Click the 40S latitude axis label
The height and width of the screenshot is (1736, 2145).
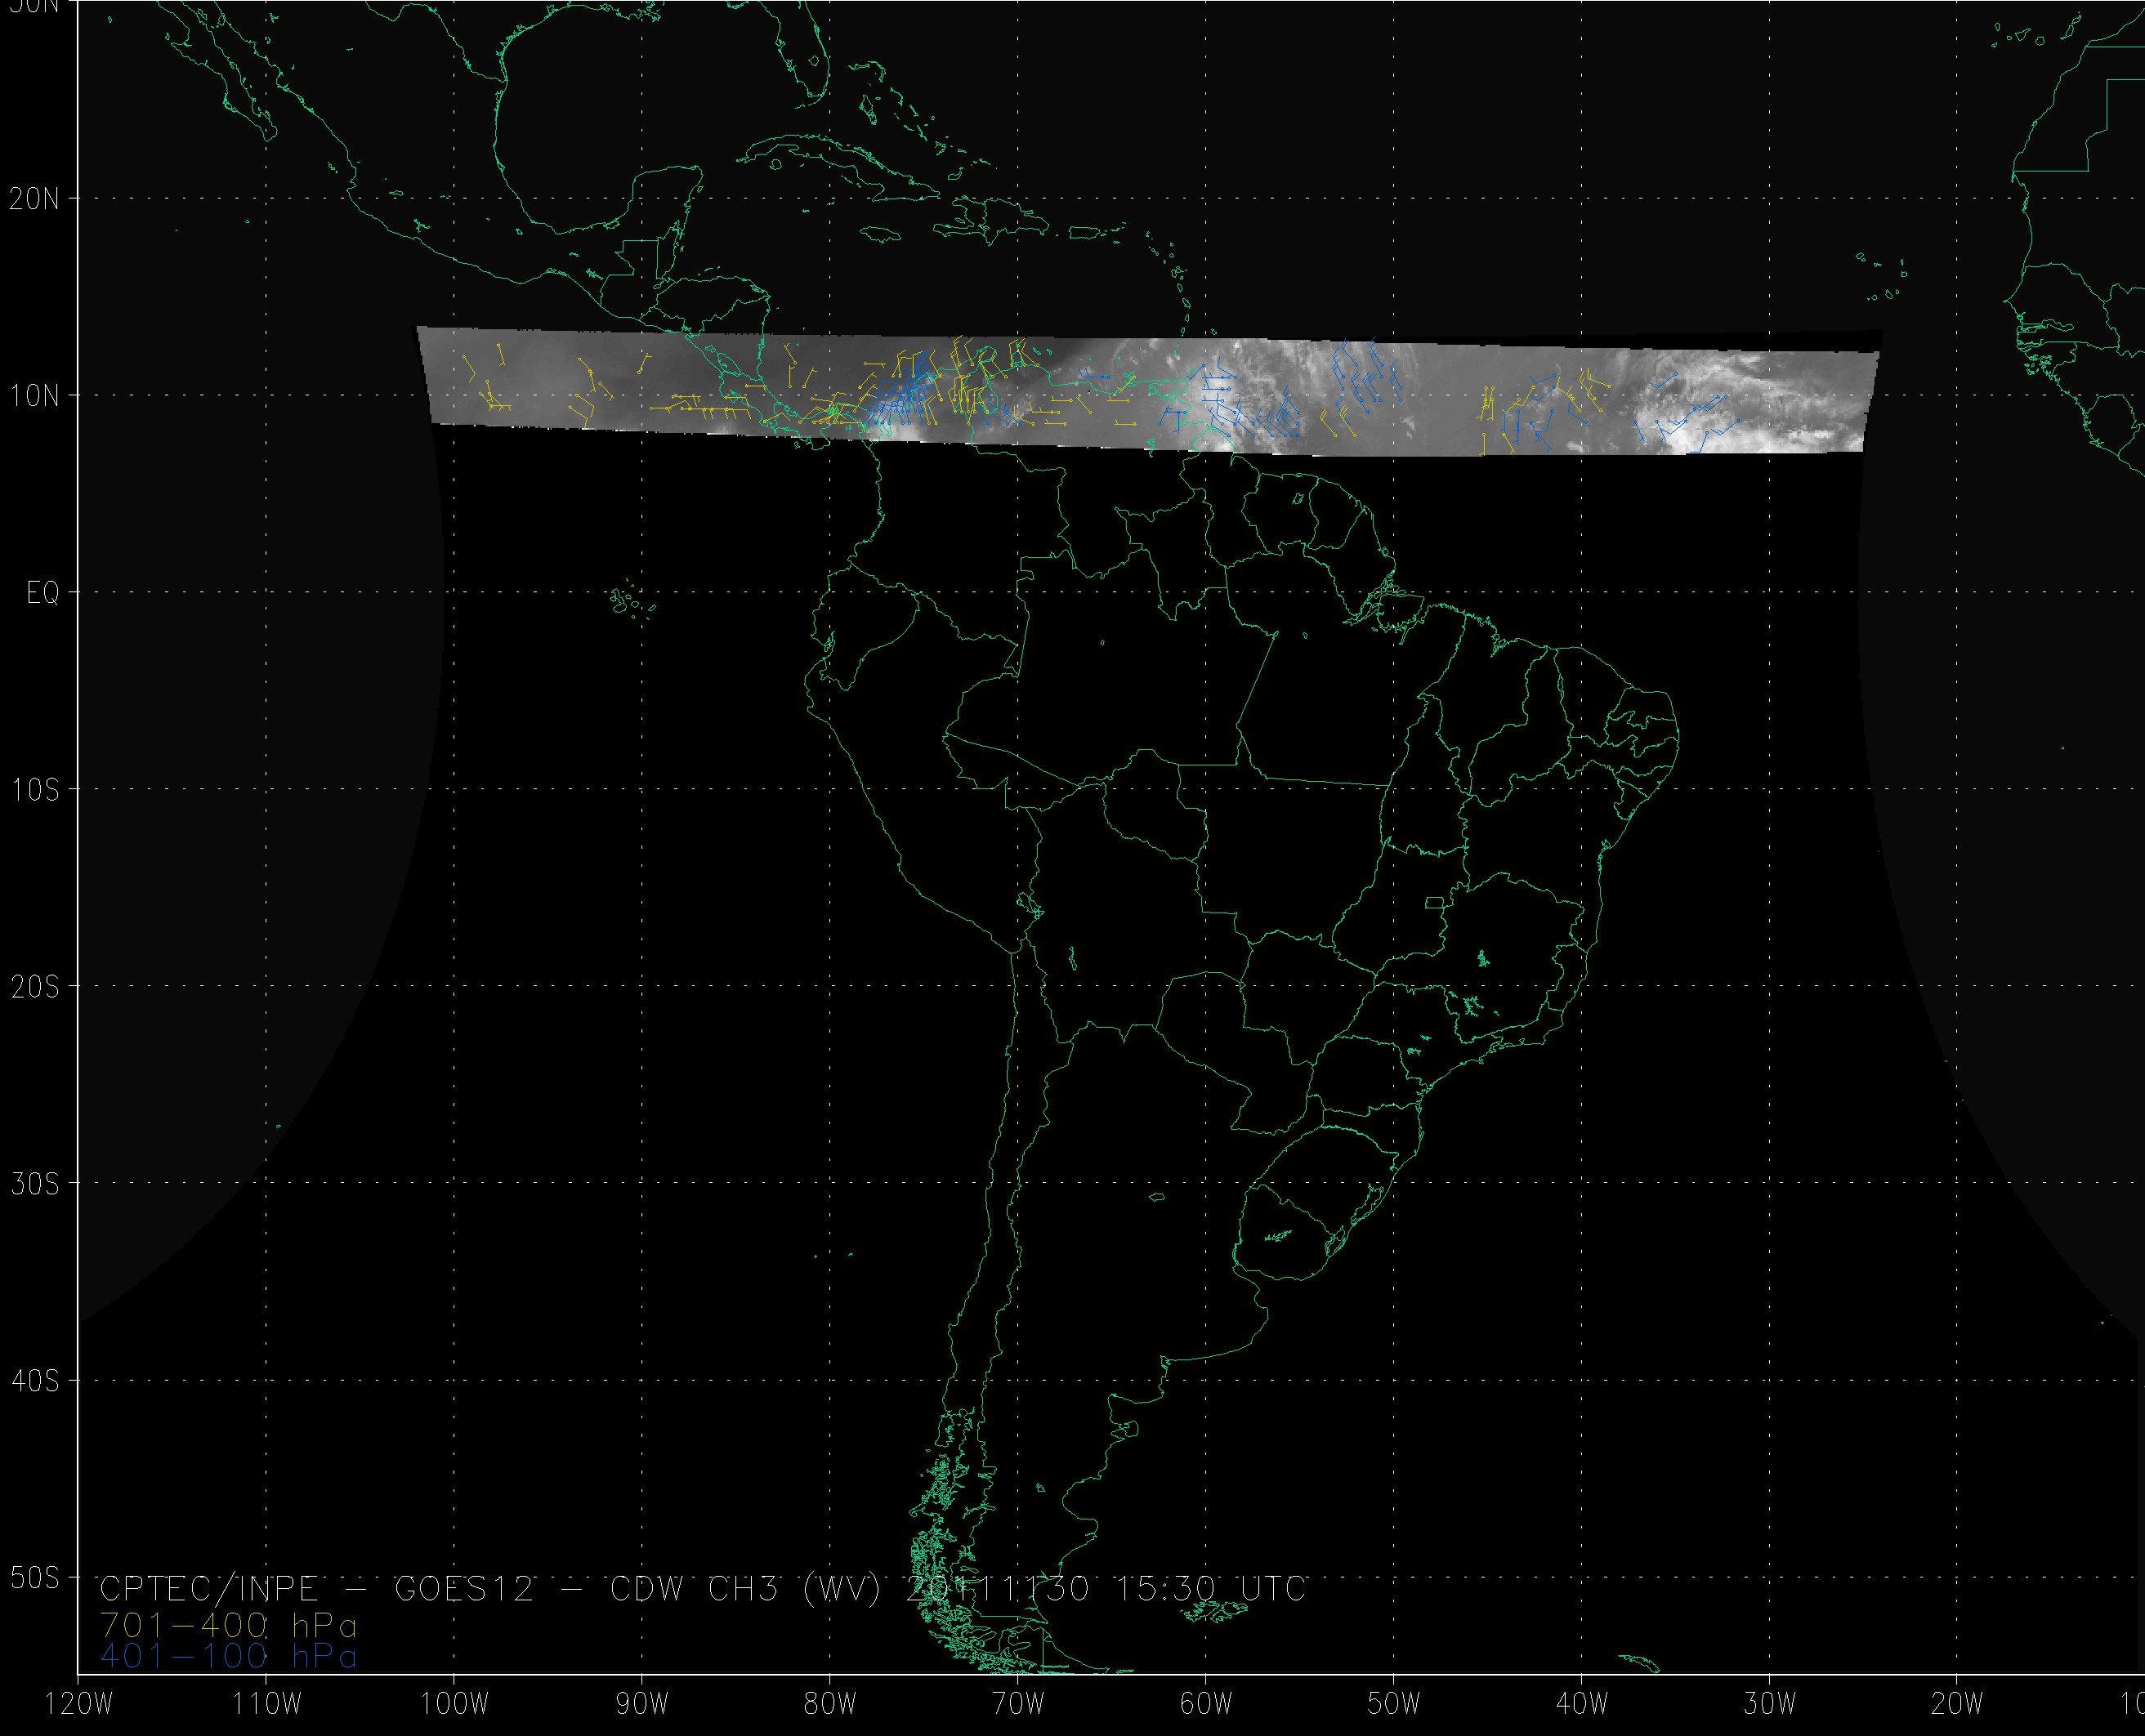click(x=35, y=1381)
